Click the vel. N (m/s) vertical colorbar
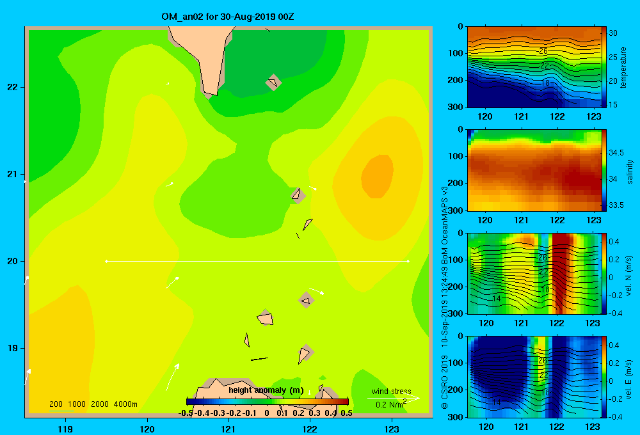This screenshot has height=435, width=640. click(604, 273)
